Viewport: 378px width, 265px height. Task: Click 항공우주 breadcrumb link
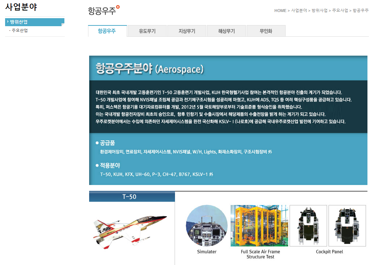[x=361, y=11]
